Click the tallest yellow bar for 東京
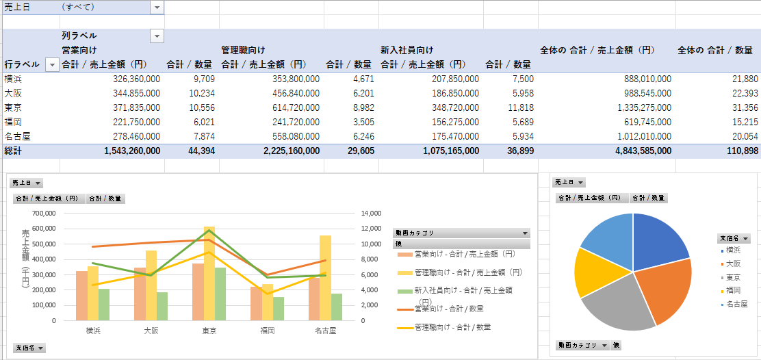 (x=209, y=272)
